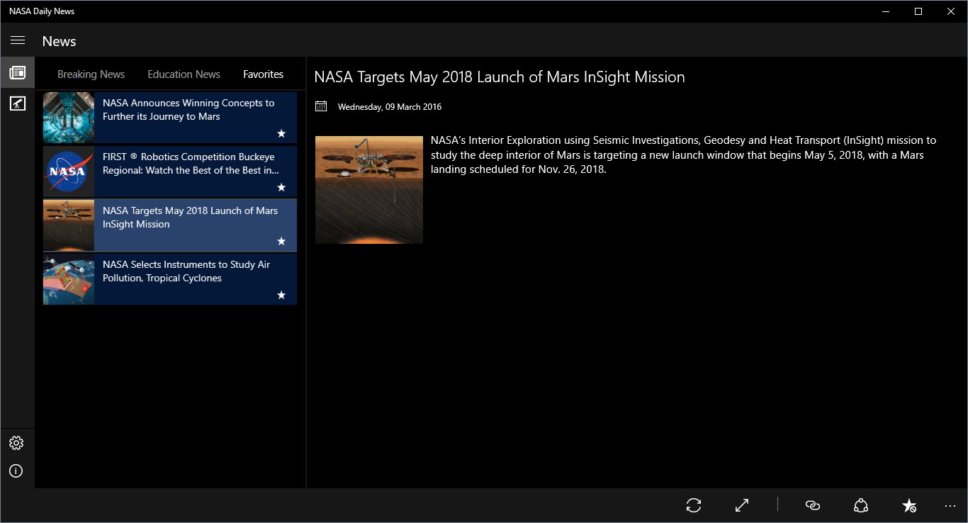This screenshot has width=968, height=523.
Task: Open FIRST Robotics Competition Buckeye article
Action: click(x=190, y=164)
